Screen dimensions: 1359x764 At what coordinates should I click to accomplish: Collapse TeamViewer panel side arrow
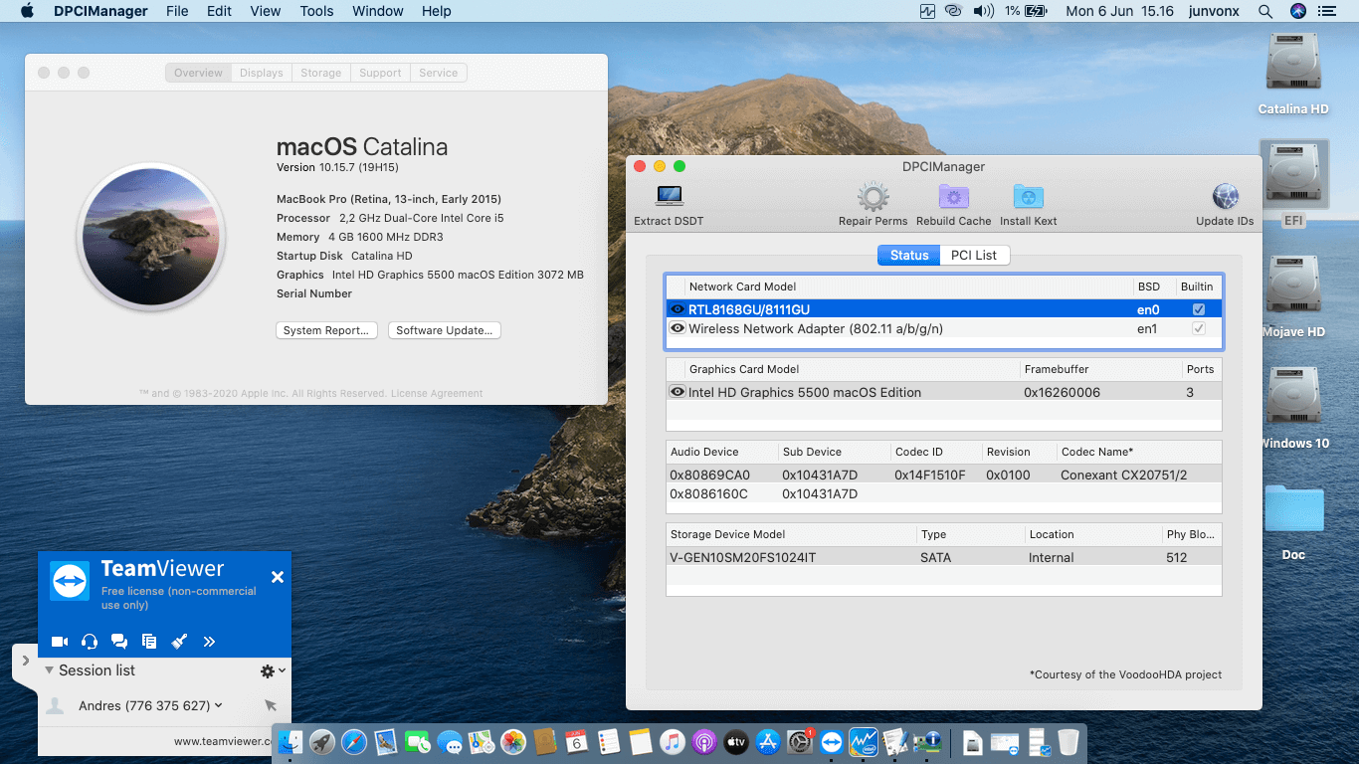pyautogui.click(x=24, y=662)
